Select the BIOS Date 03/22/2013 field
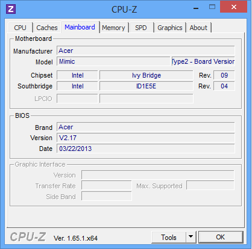The height and width of the screenshot is (249, 252). tap(146, 149)
